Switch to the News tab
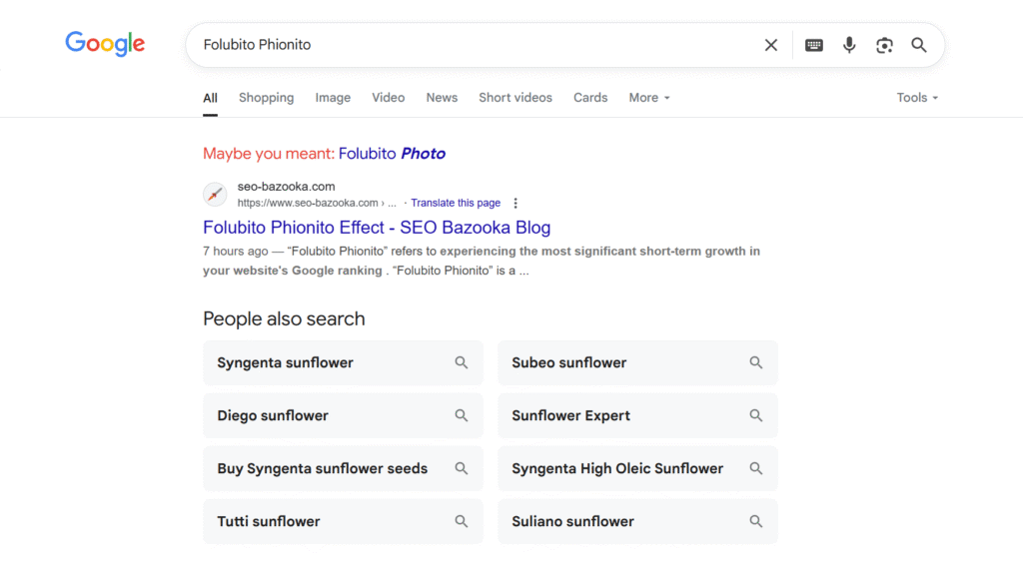The image size is (1023, 581). [442, 98]
